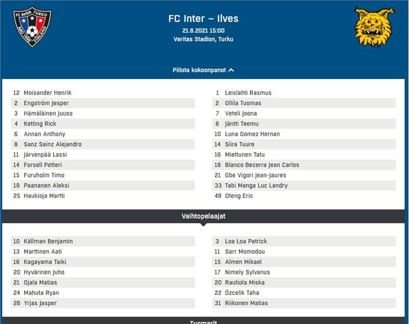The width and height of the screenshot is (409, 324).
Task: Click the FC Inter Turku club logo
Action: coord(32,27)
